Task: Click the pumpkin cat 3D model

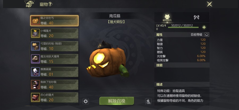Action: coord(108,59)
